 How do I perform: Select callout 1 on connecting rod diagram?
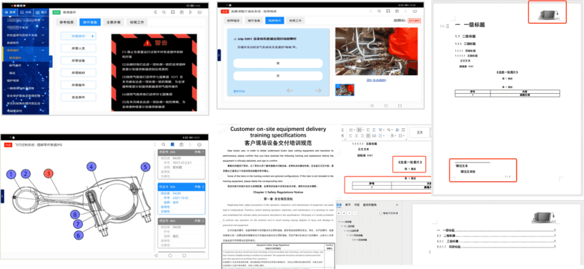coord(11,174)
